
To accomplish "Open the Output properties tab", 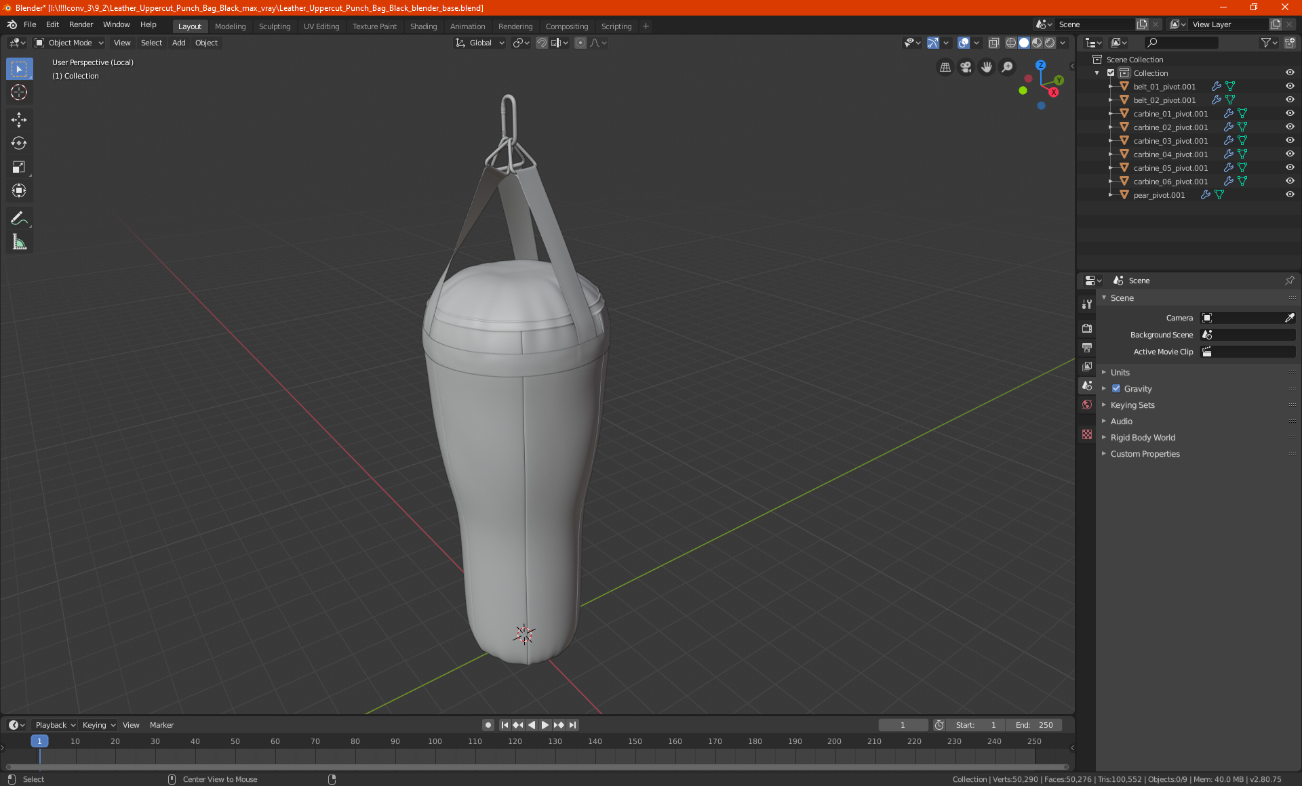I will coord(1087,348).
